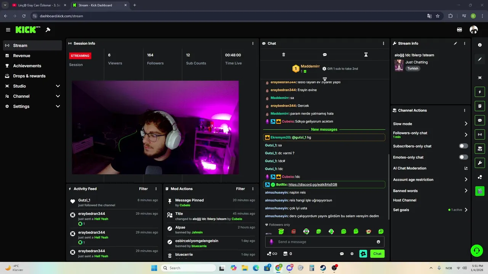Click the purple microphone icon in message box
Viewport: 488px width, 274px height.
pos(271,242)
